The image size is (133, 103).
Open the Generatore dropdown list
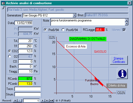click(x=74, y=15)
